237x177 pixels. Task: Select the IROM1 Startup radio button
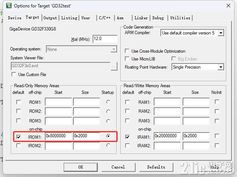click(108, 136)
